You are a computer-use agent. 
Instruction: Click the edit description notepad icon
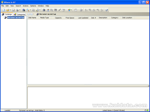coord(48,10)
